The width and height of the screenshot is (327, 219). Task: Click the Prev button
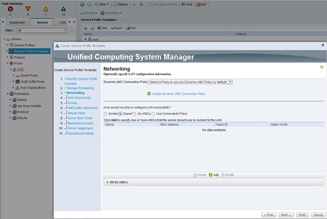coord(269,214)
